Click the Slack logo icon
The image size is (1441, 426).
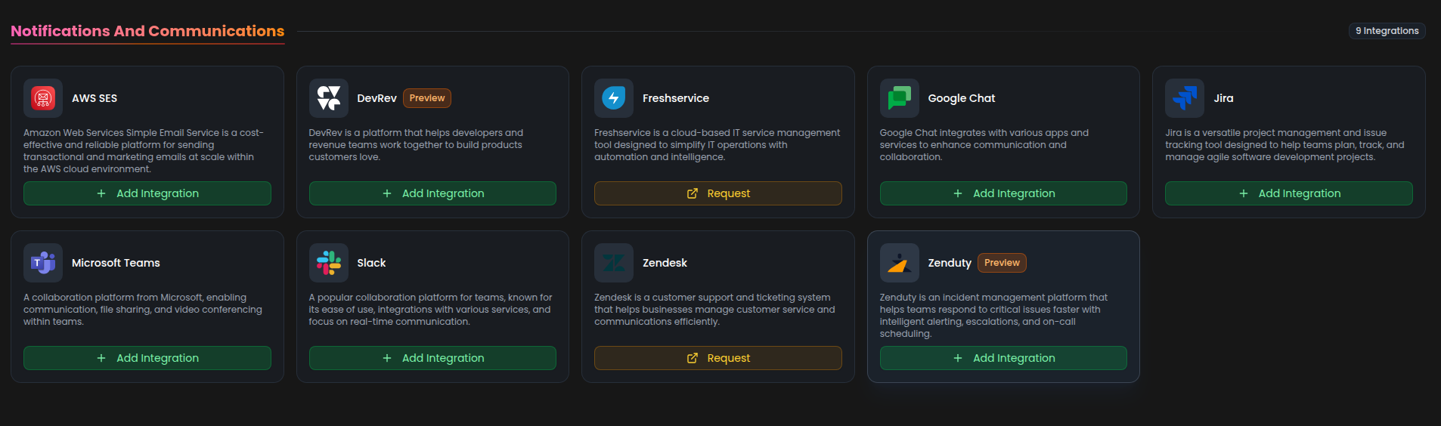[x=329, y=263]
